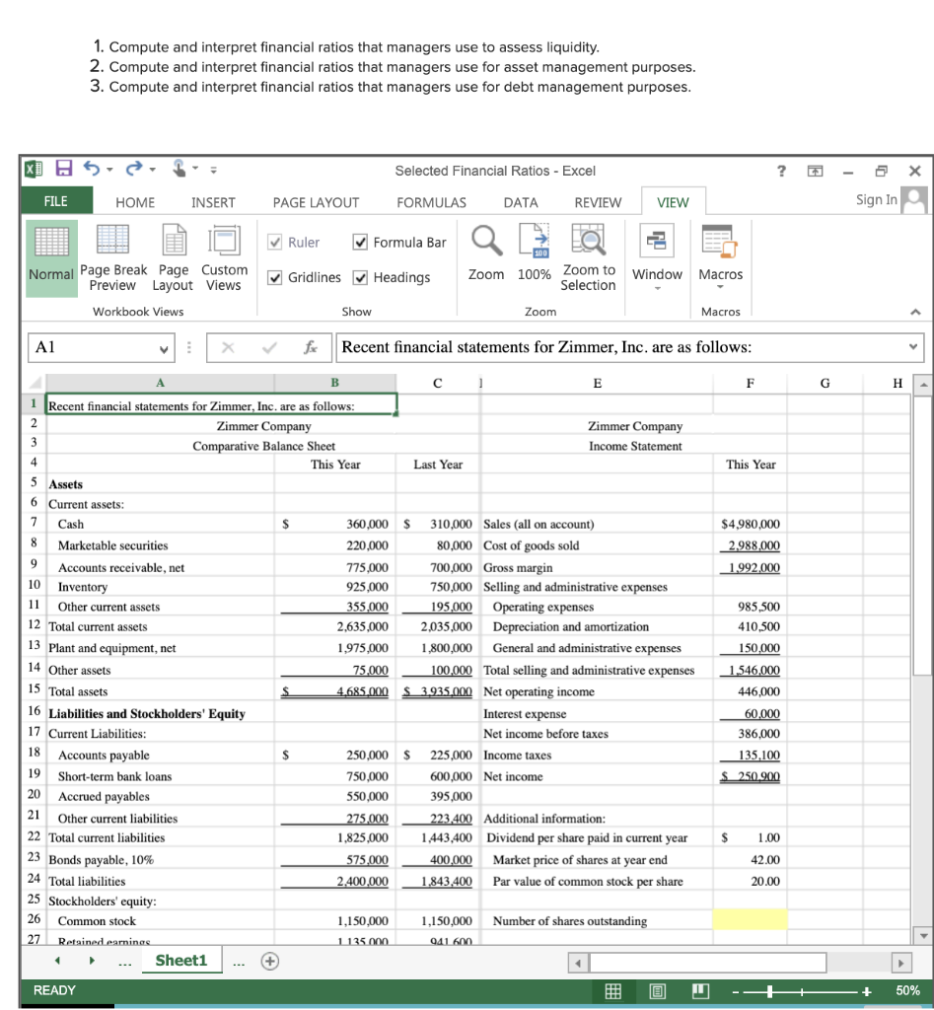Toggle the Formula Bar checkbox
The width and height of the screenshot is (934, 1010).
[360, 243]
